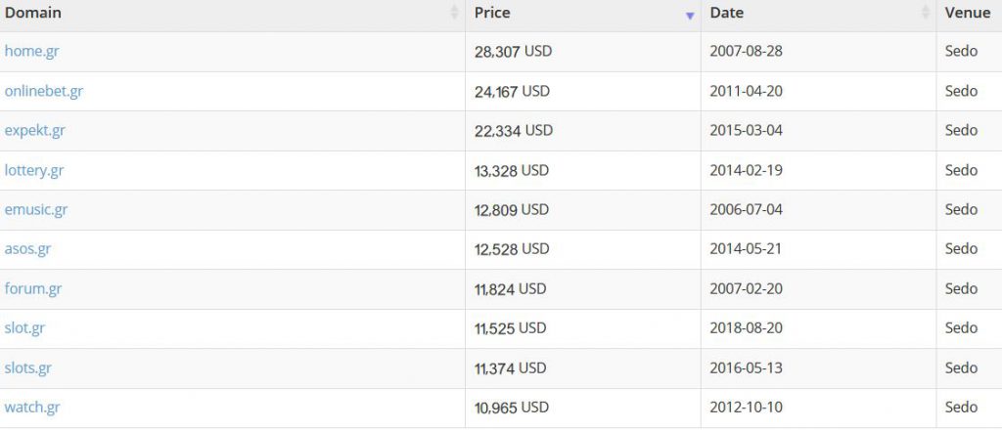Open the watch.gr domain link
Viewport: 1002px width, 430px height.
[32, 407]
